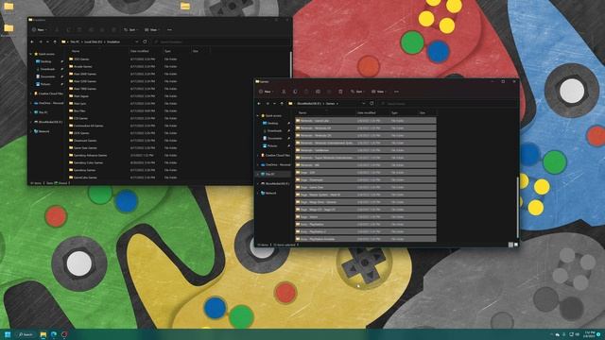Open address bar history dropdown in Games window
This screenshot has height=340, width=605.
(x=363, y=103)
